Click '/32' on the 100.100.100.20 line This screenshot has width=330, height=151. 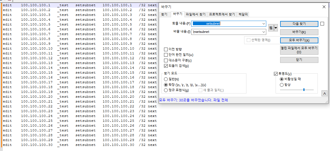[x=142, y=97]
